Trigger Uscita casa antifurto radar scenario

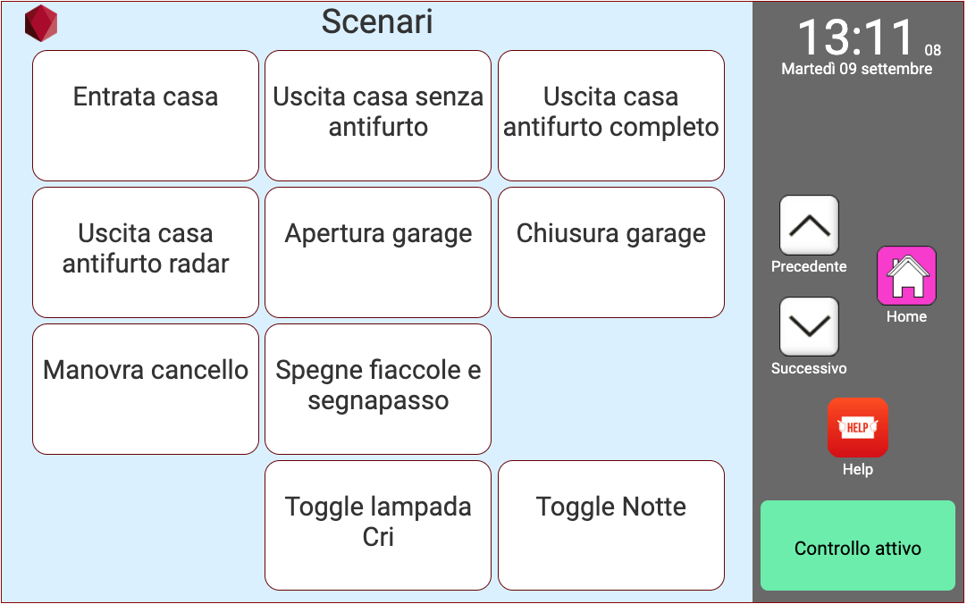[x=146, y=252]
